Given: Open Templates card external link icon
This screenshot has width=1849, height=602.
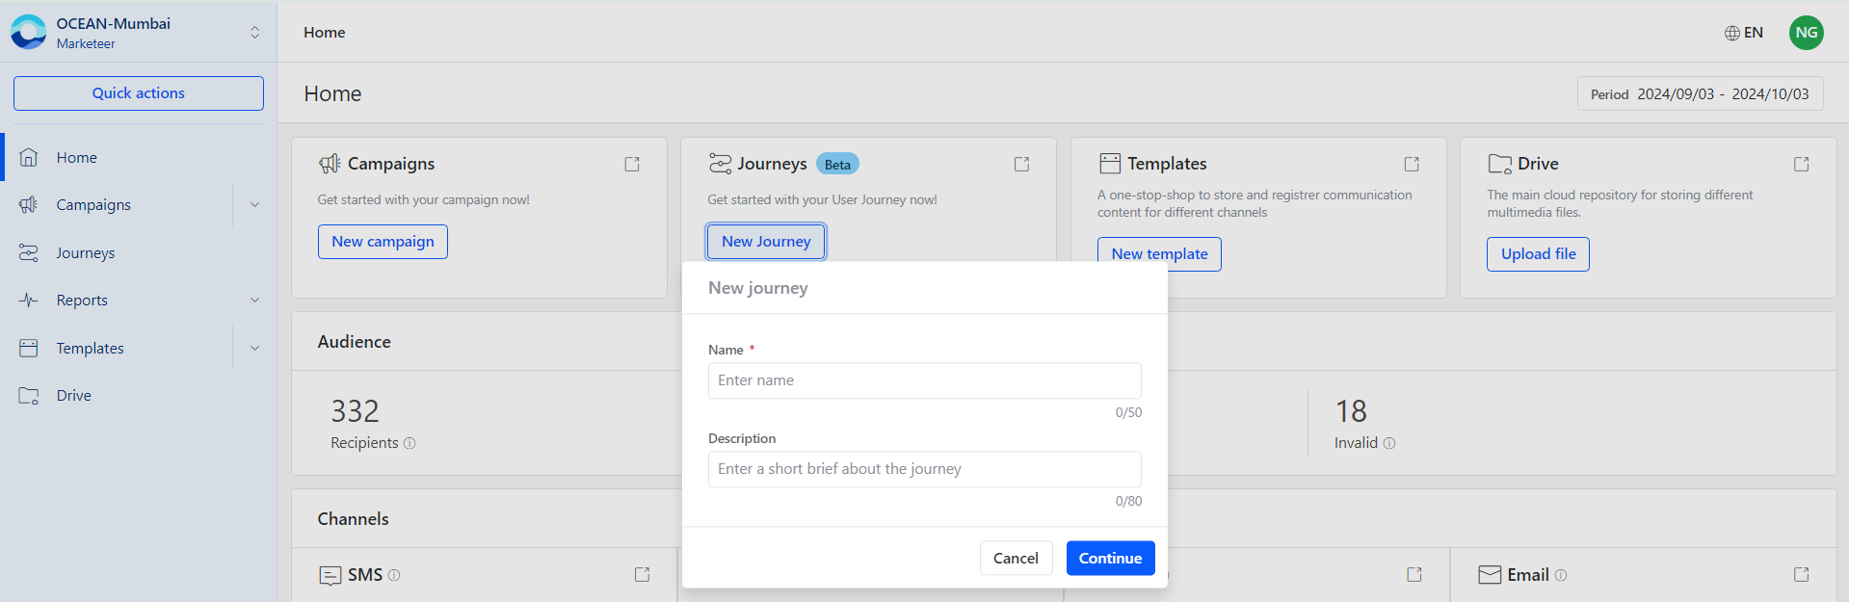Looking at the screenshot, I should (1412, 164).
